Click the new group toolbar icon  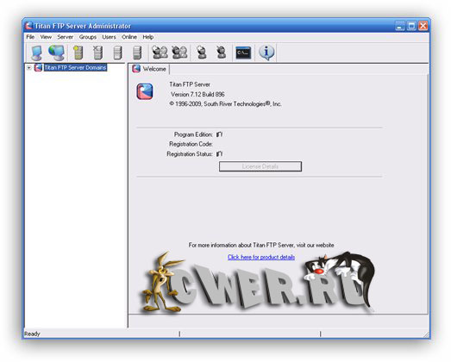tap(160, 53)
